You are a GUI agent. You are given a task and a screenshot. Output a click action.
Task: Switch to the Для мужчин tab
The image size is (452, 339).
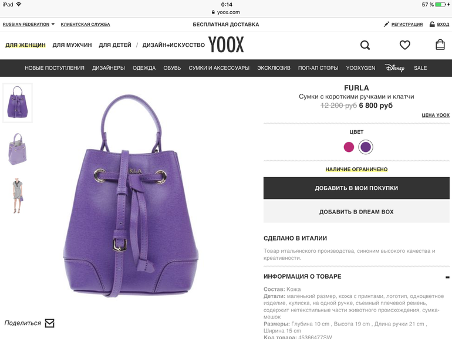click(x=72, y=45)
